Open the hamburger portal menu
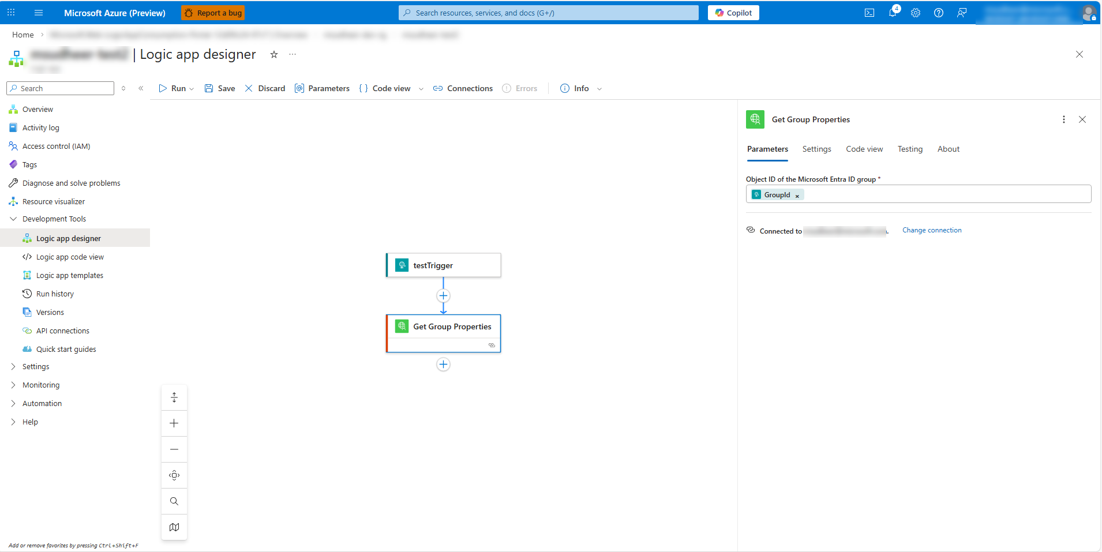 (39, 13)
